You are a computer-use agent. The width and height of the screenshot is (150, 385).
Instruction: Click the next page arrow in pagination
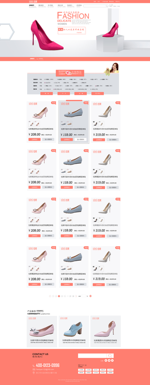[x=76, y=296]
